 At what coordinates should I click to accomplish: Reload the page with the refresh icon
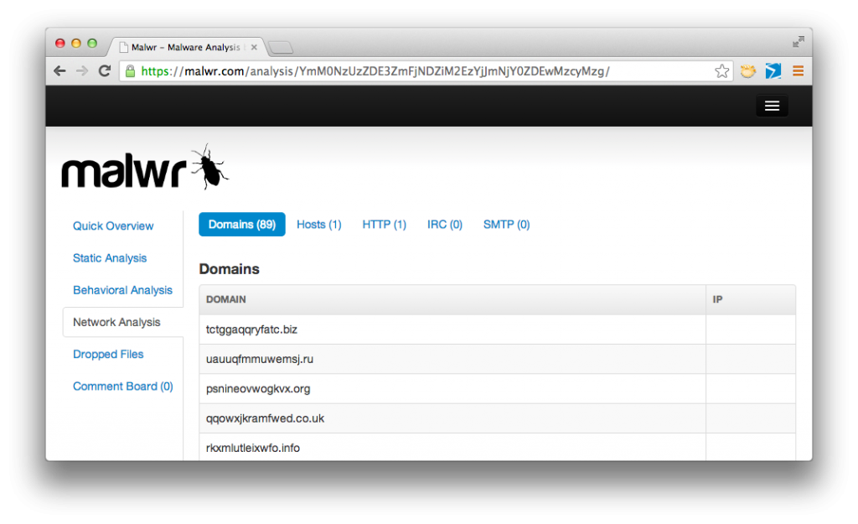[x=105, y=70]
